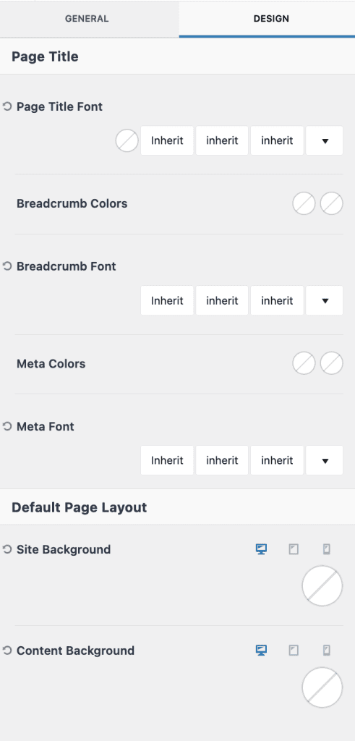This screenshot has width=355, height=741.
Task: Open Page Title Font family Inherit button
Action: point(167,140)
